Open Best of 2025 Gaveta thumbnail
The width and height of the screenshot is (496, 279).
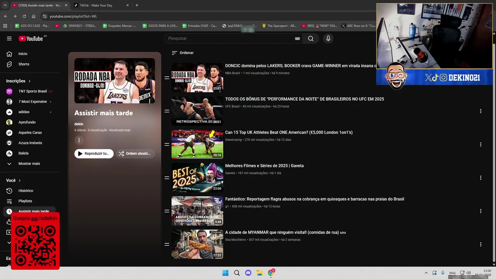[x=197, y=177]
